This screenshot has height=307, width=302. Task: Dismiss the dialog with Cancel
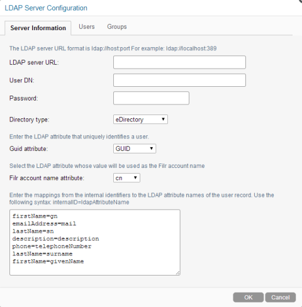pos(281,298)
